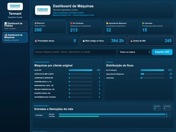This screenshot has width=176, height=132.
Task: Click the value 150 next to ALFA SP
Action: coord(98,70)
